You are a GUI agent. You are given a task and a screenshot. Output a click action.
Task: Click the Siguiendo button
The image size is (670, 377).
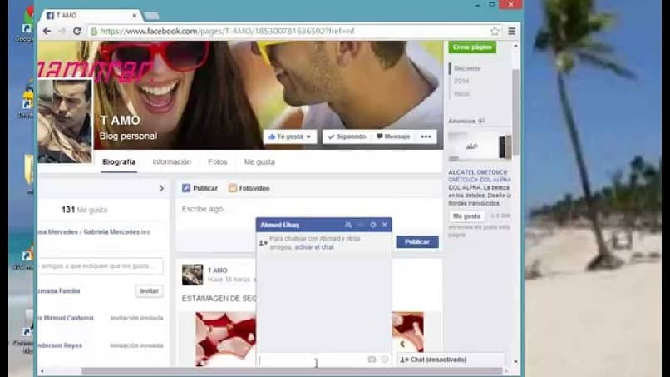(347, 136)
